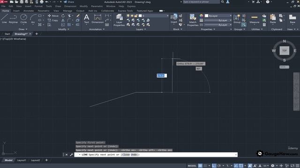This screenshot has height=168, width=300.
Task: Expand the Annotation panel
Action: (97, 29)
